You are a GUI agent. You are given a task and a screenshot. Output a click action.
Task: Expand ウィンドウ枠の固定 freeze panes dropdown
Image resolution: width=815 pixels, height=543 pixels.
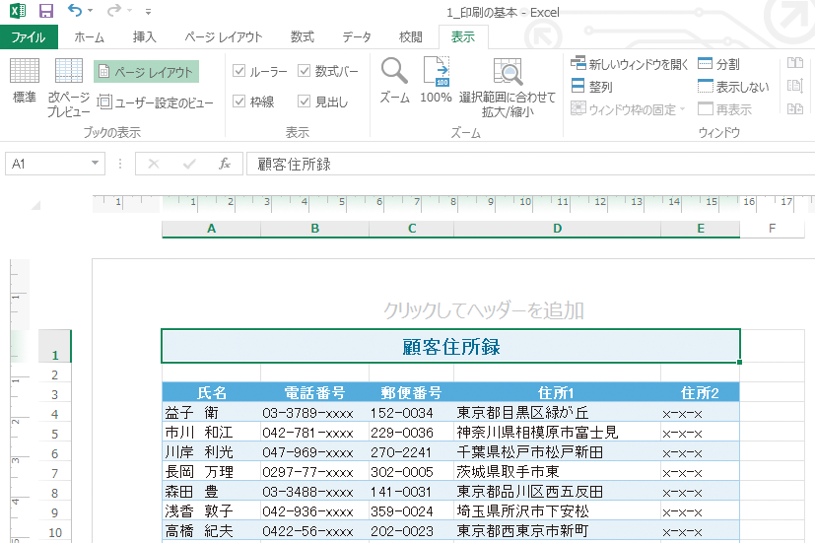(683, 109)
